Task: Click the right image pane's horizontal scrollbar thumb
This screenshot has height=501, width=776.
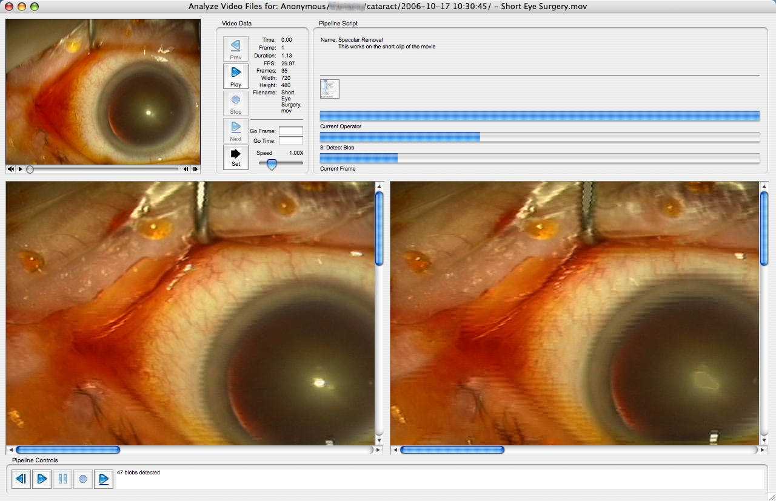Action: [x=452, y=450]
